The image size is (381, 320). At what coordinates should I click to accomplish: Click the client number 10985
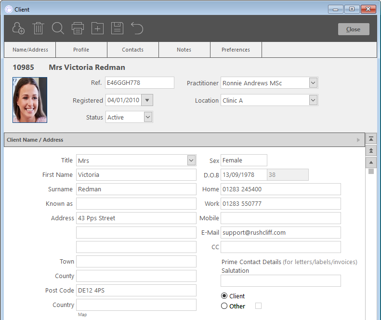pos(23,67)
